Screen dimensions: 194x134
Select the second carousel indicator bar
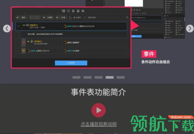coord(87,77)
